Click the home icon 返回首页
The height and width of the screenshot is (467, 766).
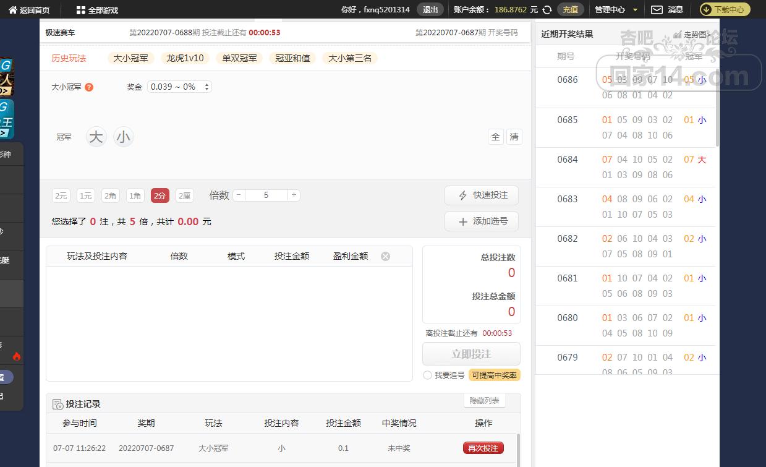tap(12, 10)
